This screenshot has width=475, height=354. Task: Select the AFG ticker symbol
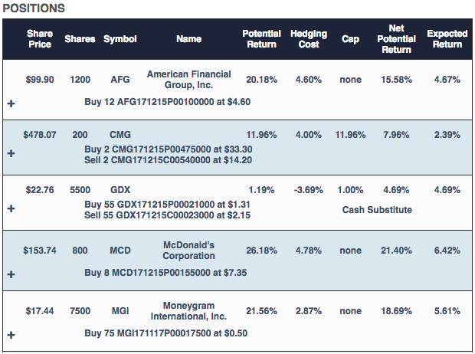point(120,80)
